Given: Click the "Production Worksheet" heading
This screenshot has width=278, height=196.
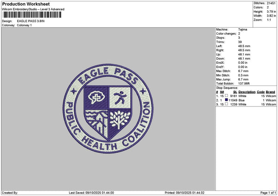Looking at the screenshot, I should tap(26, 4).
